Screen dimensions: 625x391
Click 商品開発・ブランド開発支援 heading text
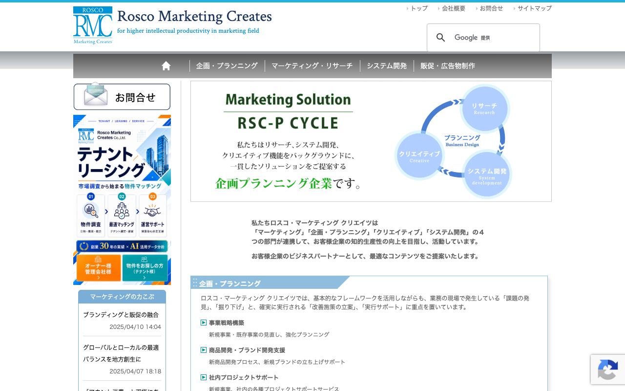(247, 350)
